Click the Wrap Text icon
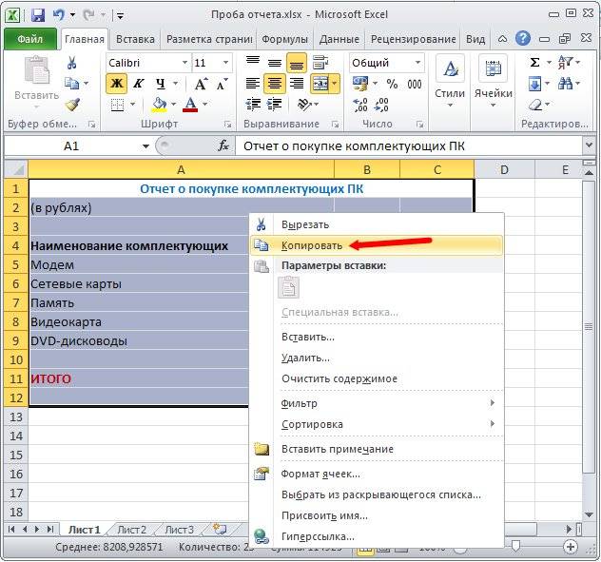Image resolution: width=601 pixels, height=562 pixels. (320, 62)
